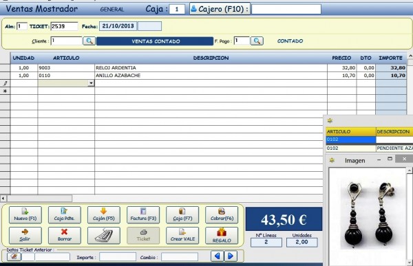This screenshot has height=266, width=413.
Task: Click the Alm warehouse field
Action: (x=22, y=26)
